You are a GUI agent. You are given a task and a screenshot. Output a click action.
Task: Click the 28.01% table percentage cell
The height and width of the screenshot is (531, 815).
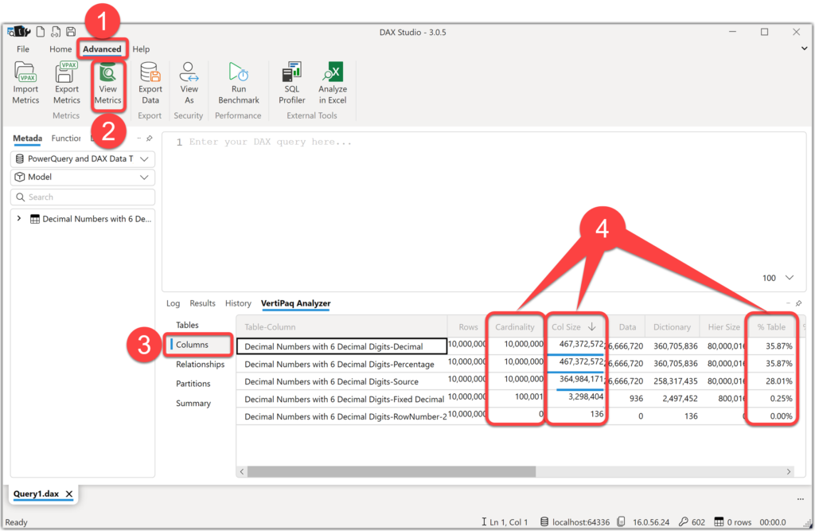coord(778,381)
